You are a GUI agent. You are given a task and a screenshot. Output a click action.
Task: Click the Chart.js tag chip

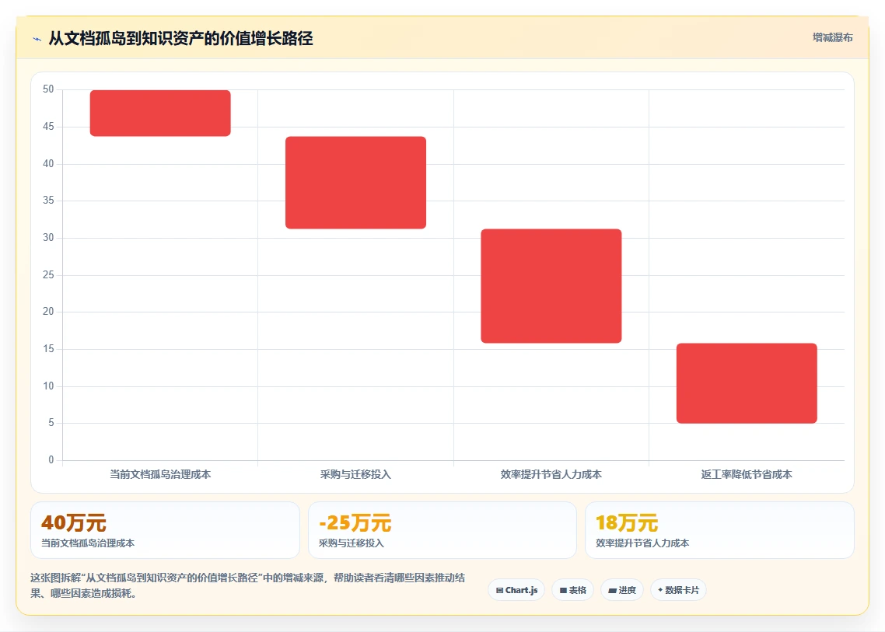(516, 590)
